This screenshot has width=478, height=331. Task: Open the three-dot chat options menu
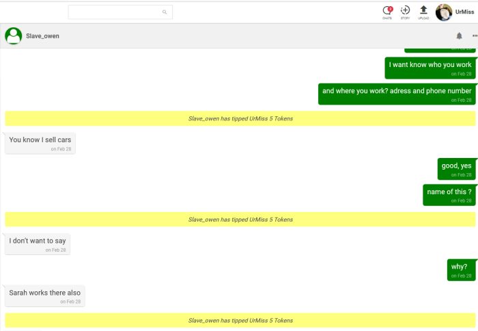[475, 36]
